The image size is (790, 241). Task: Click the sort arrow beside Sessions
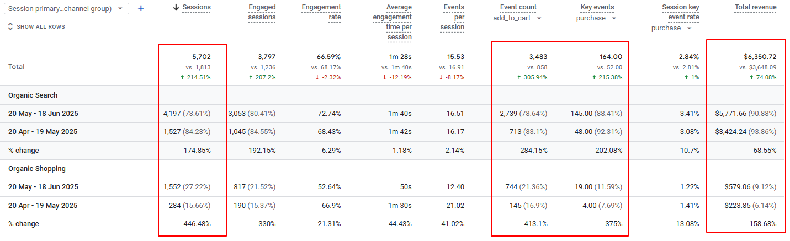click(176, 7)
